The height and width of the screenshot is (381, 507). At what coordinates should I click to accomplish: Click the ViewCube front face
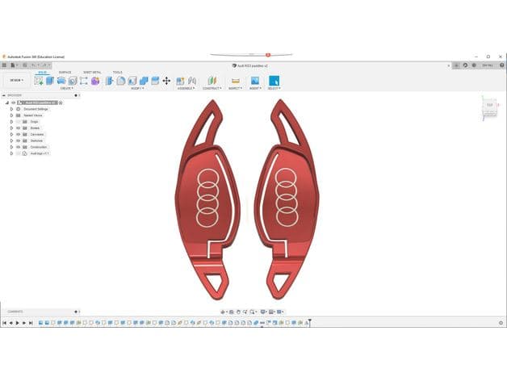[x=489, y=105]
